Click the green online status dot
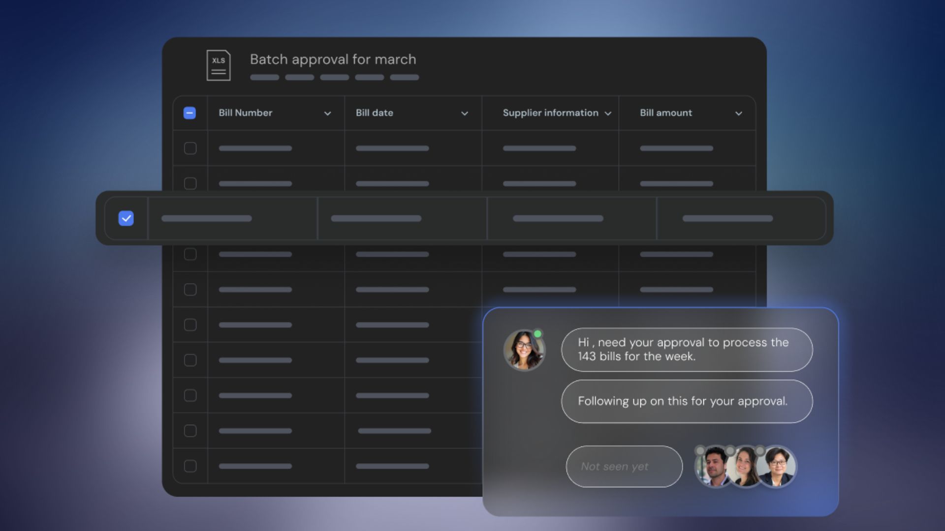The height and width of the screenshot is (531, 945). point(537,334)
